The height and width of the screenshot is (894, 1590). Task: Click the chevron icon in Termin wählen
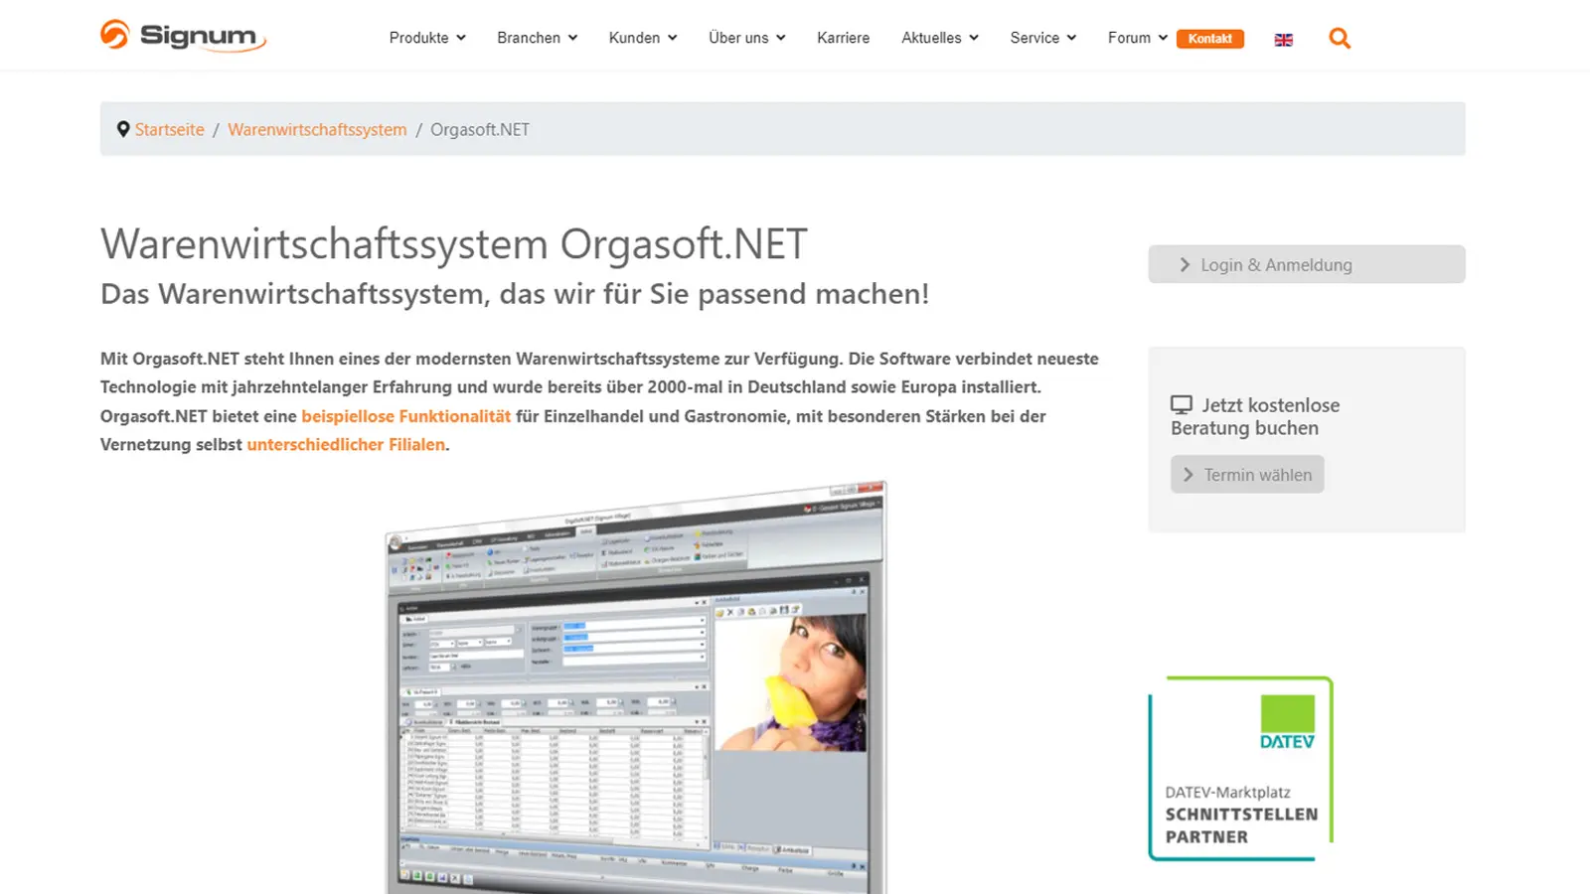[1189, 475]
